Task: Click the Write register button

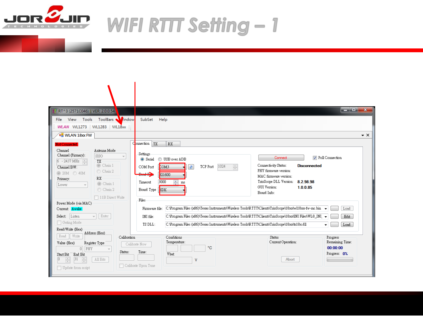Action: tap(76, 236)
